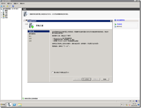
Task: Click the 开始之前 heading text in the wizard
Action: 40,26
